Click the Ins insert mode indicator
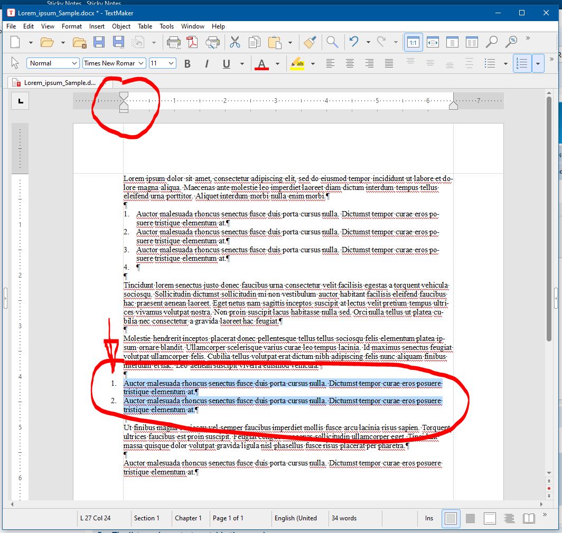562x533 pixels. pyautogui.click(x=429, y=518)
